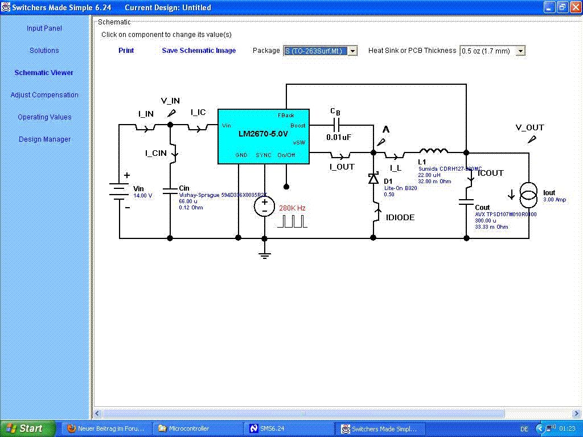Open the Microcontroller folder taskbar item
The image size is (583, 437).
[x=184, y=428]
